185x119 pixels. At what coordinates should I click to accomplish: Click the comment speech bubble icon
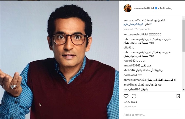134,96
